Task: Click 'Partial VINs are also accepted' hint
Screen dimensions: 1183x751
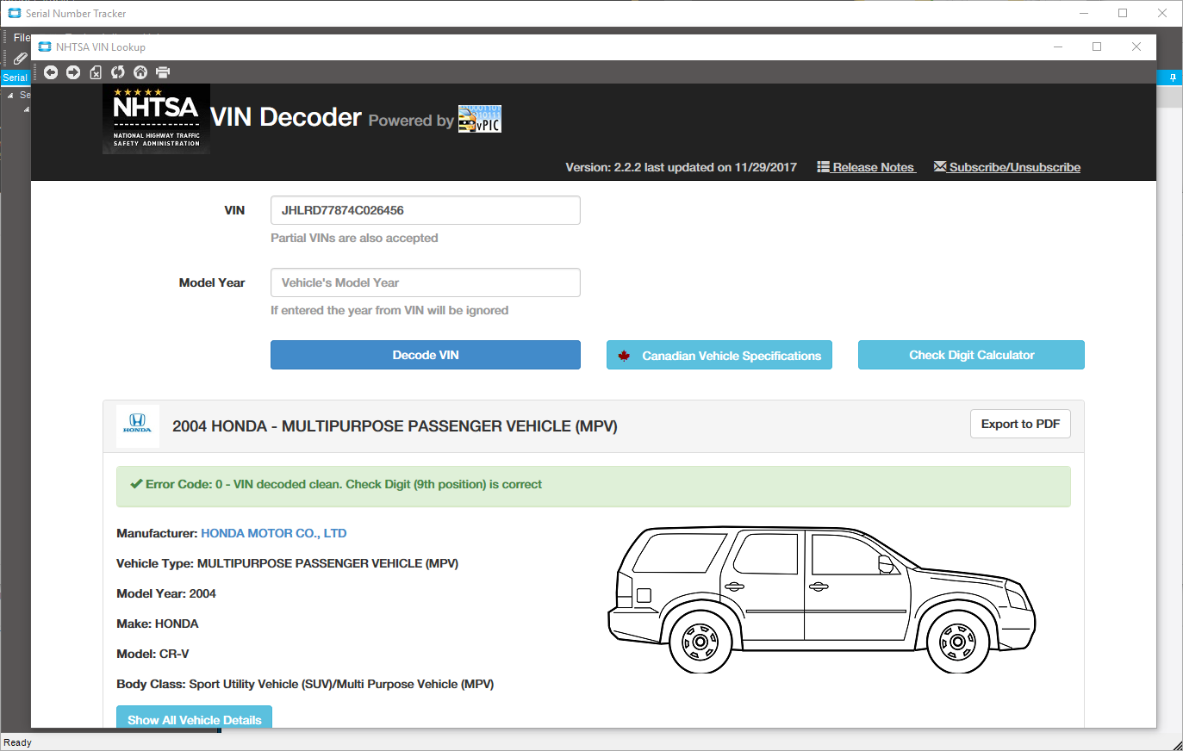Action: (354, 238)
